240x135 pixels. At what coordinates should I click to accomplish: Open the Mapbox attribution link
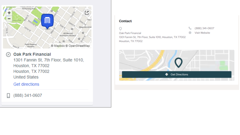[58, 46]
